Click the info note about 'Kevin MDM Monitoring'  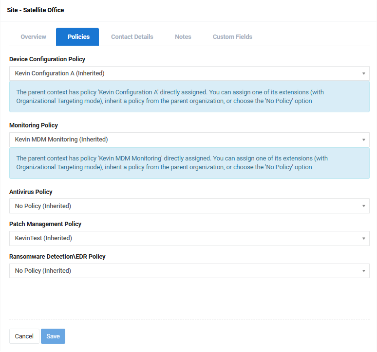pos(189,163)
